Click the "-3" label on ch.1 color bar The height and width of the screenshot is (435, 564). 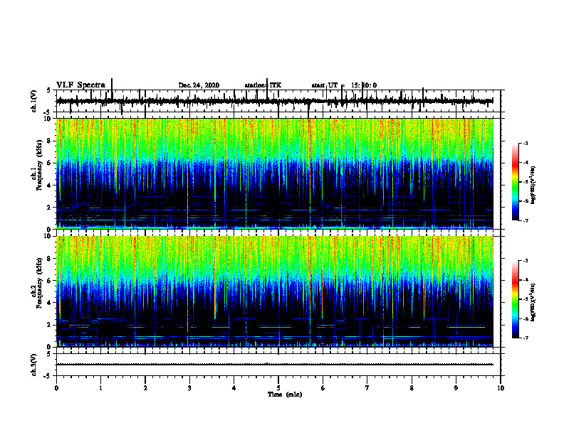point(525,143)
